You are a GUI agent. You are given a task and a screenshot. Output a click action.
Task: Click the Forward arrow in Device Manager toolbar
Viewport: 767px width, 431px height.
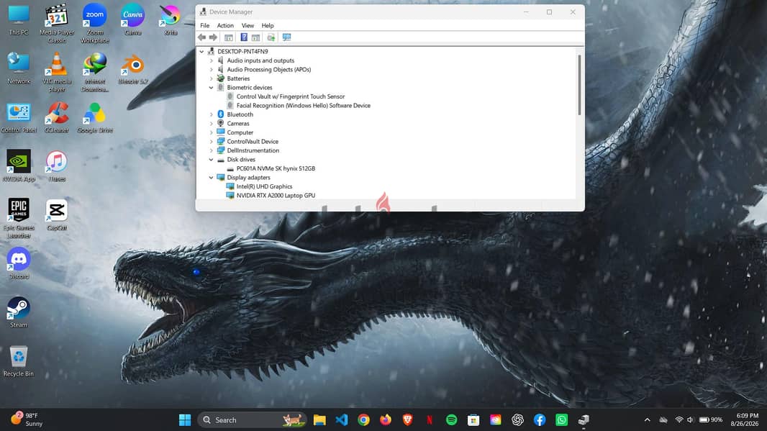[213, 37]
